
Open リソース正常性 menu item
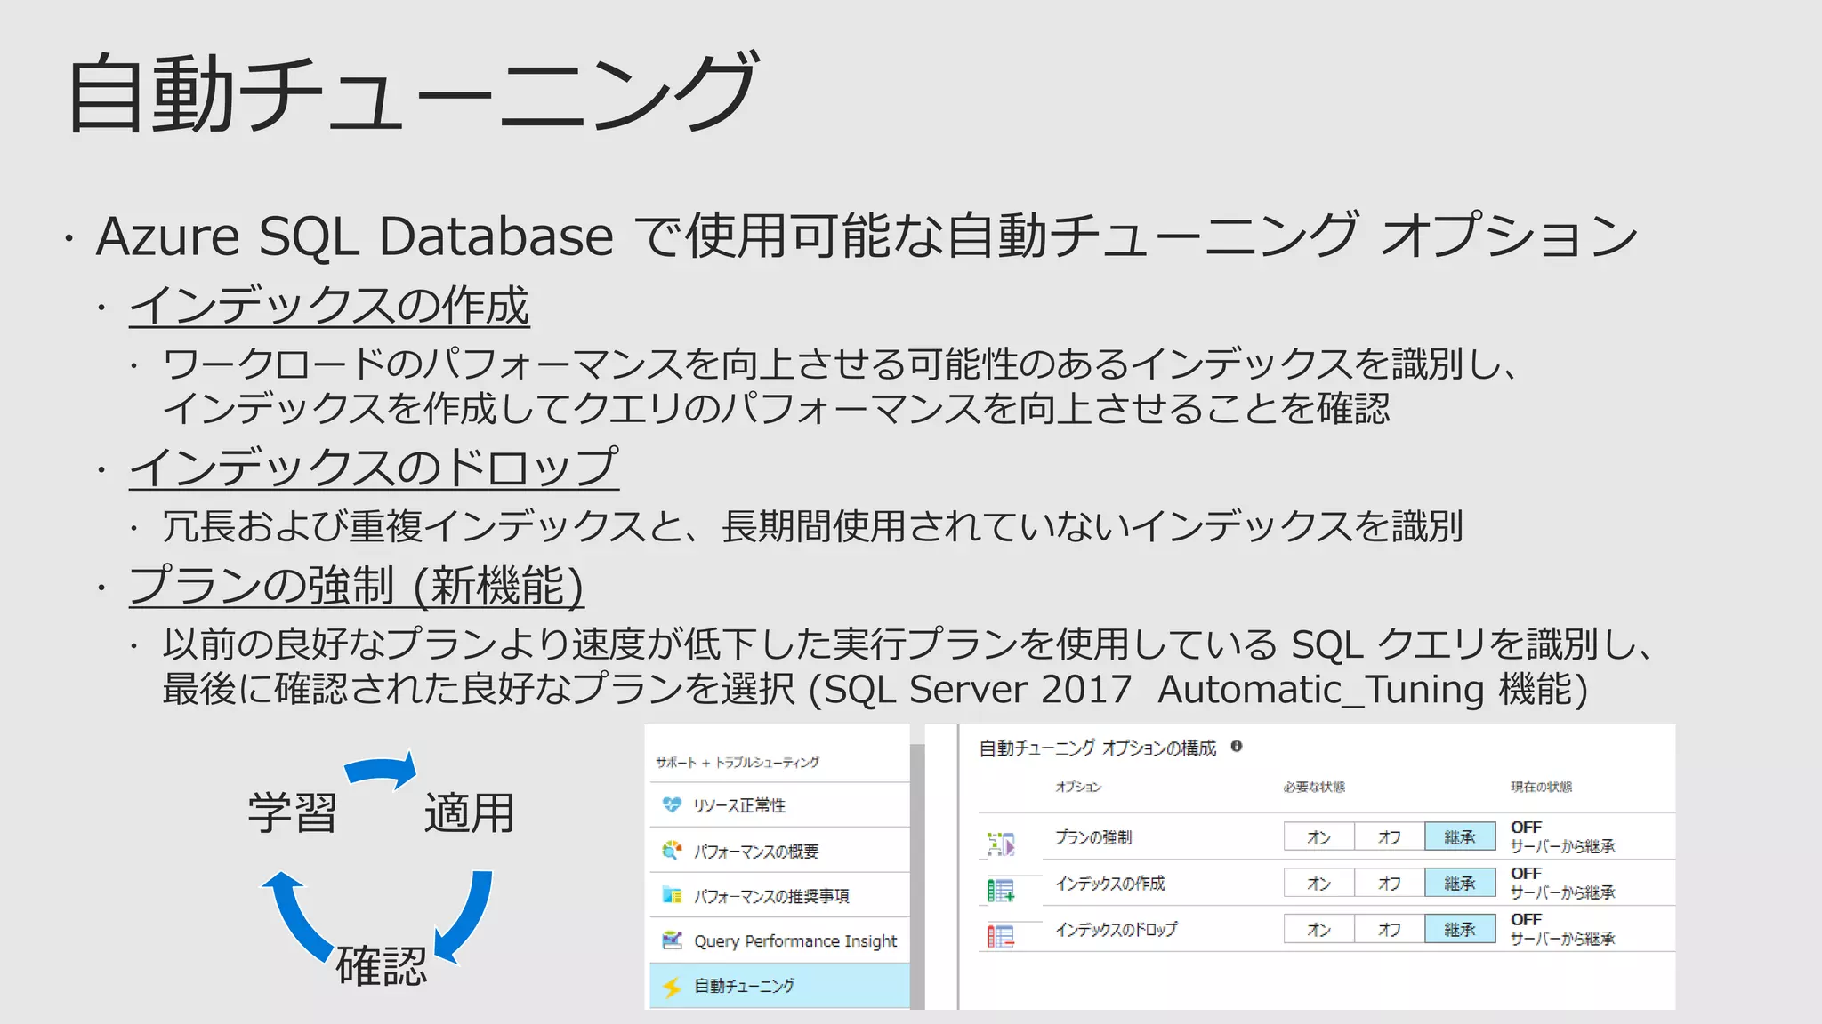(x=779, y=805)
